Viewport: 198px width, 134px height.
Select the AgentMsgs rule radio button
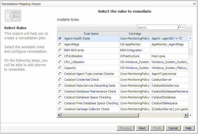click(60, 44)
